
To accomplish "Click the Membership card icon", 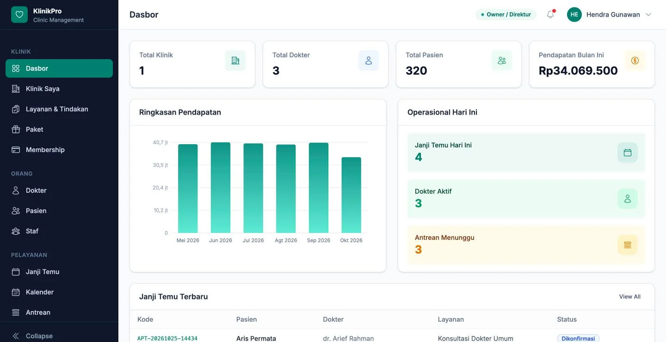I will coord(16,150).
